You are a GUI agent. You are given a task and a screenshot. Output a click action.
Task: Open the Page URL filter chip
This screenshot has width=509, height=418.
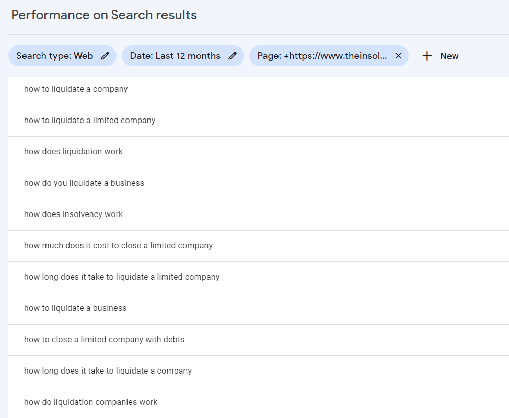coord(322,56)
